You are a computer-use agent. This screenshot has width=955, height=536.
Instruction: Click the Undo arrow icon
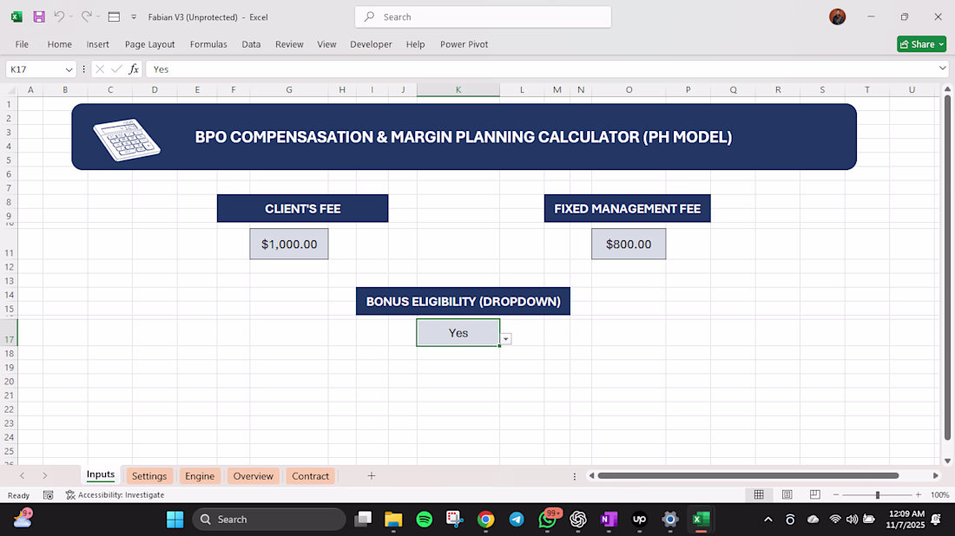(59, 16)
